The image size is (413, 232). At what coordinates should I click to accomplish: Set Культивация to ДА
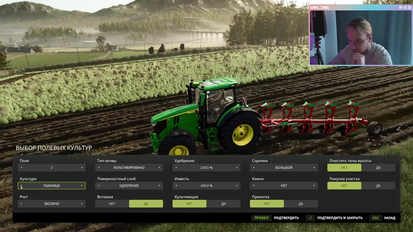(x=223, y=204)
